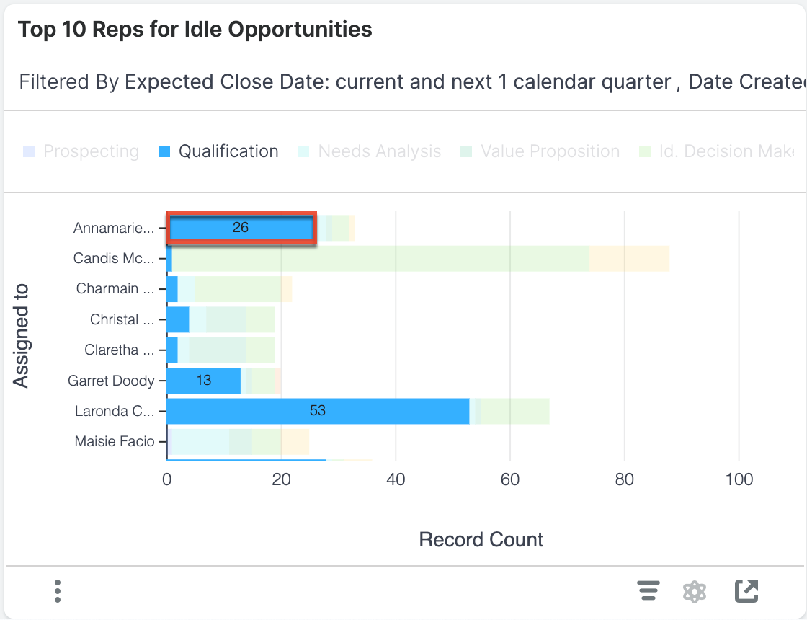Click Garret Doody's bar showing 13

coord(202,380)
